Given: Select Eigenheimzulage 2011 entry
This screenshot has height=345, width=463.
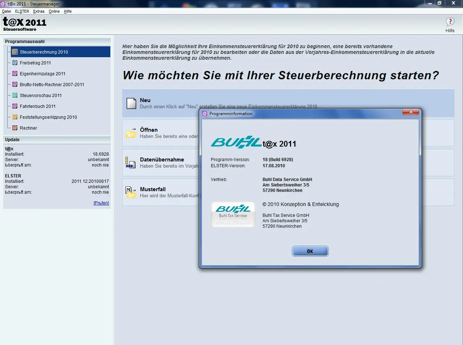Looking at the screenshot, I should coord(43,73).
